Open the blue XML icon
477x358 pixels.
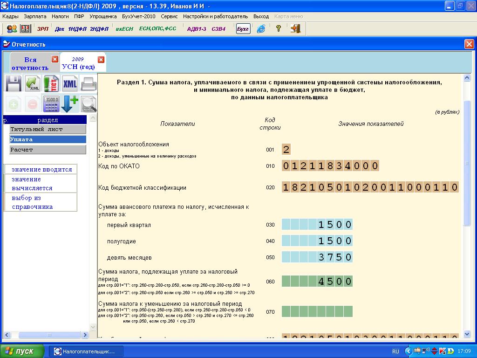pos(70,83)
